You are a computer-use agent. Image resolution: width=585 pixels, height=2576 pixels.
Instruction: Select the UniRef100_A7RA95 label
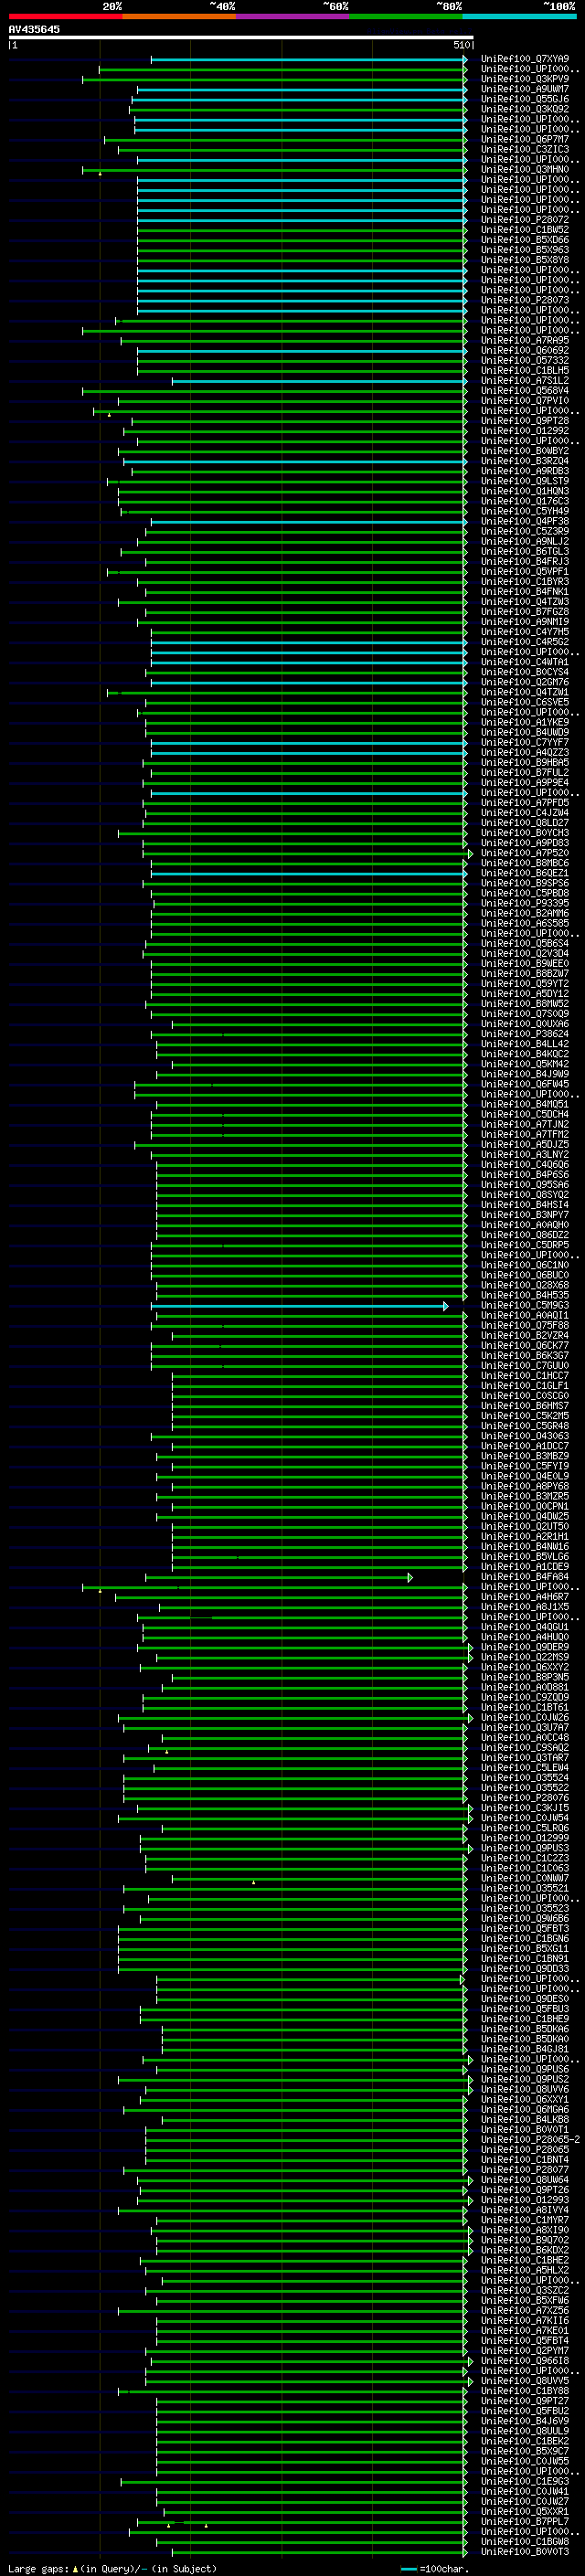pos(524,340)
